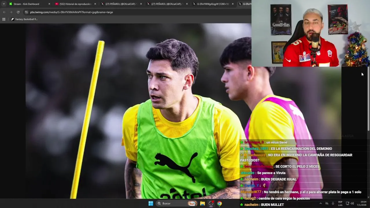Open the camera-off tray indicator

pos(327,203)
